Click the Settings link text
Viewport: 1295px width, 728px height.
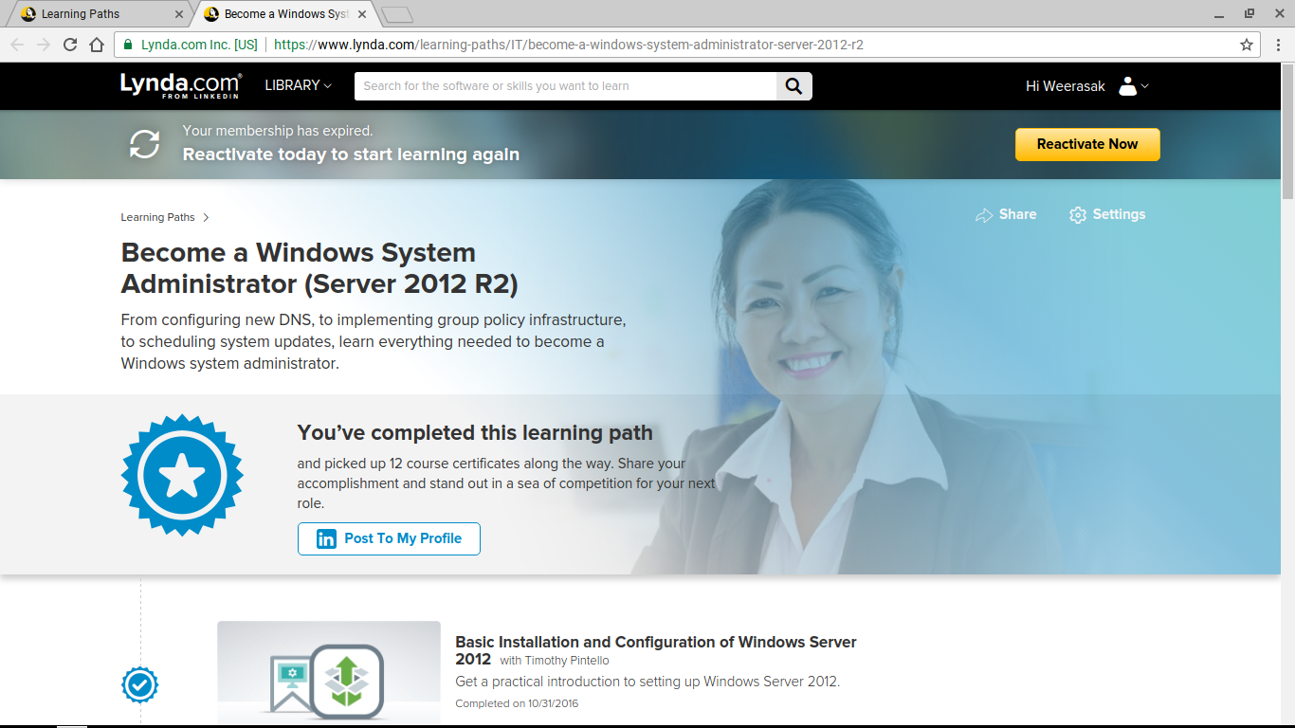[1119, 214]
